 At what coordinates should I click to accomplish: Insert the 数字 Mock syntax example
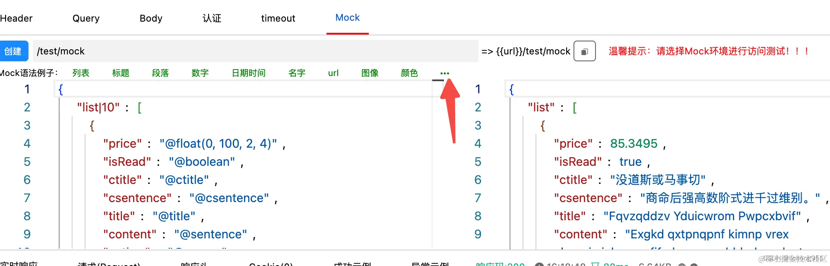200,73
